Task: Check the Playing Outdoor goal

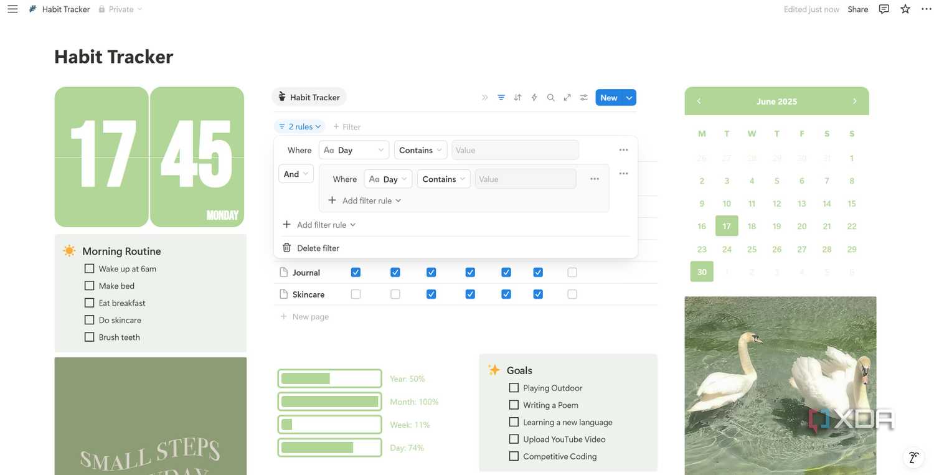Action: pos(514,388)
